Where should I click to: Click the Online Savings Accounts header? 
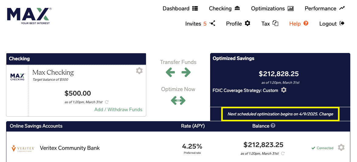[36, 126]
